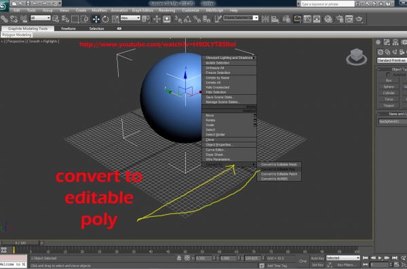The height and width of the screenshot is (269, 407).
Task: Toggle the Selection Lock padlock
Action: [179, 258]
